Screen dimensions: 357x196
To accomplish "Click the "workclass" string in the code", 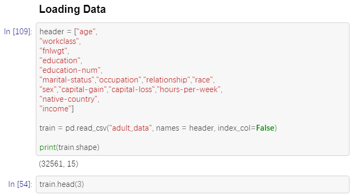I will pos(59,41).
